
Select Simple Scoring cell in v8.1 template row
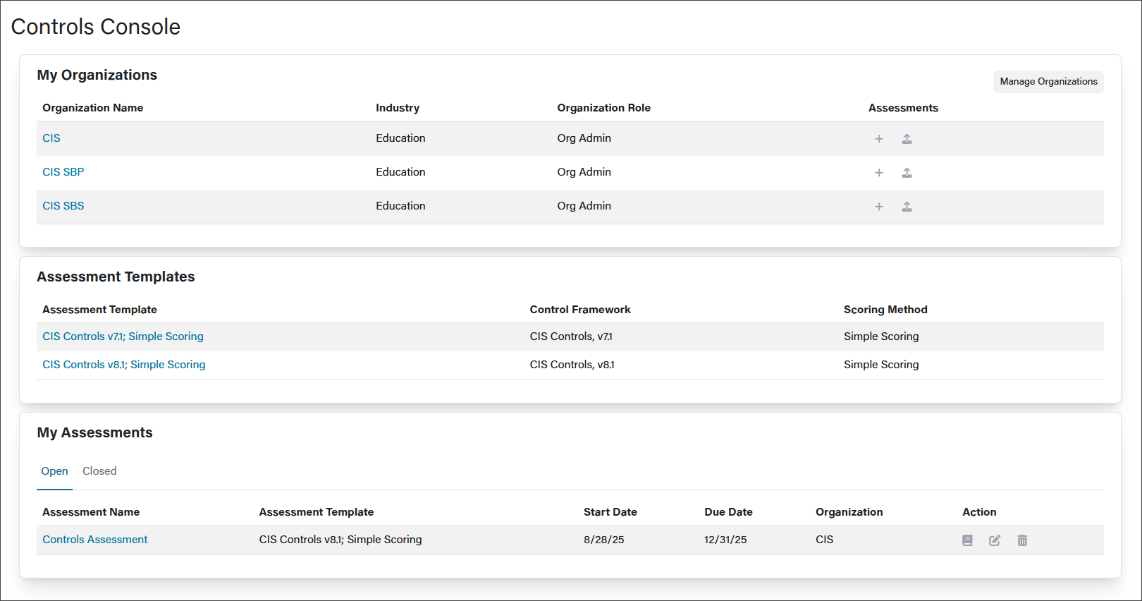pyautogui.click(x=881, y=365)
